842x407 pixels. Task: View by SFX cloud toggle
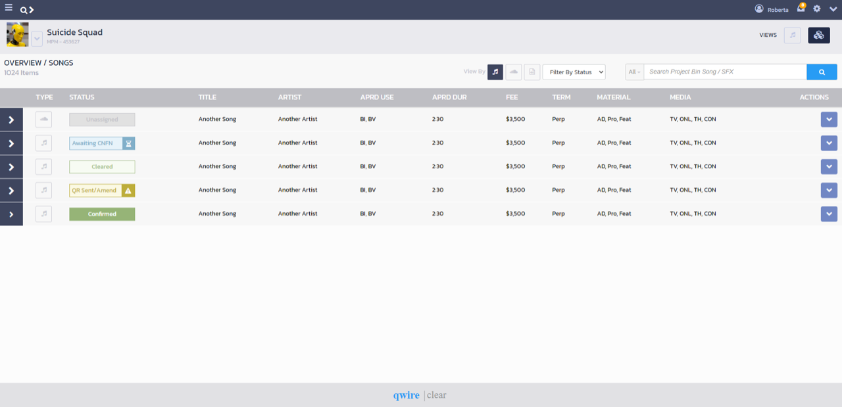514,72
